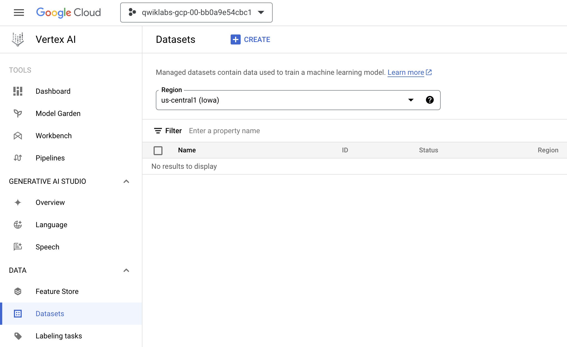Viewport: 567px width, 347px height.
Task: Click the DATA section label
Action: point(18,270)
